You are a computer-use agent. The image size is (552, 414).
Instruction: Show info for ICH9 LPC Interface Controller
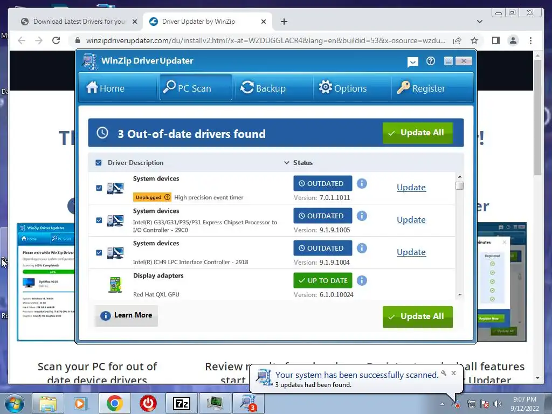pyautogui.click(x=362, y=248)
